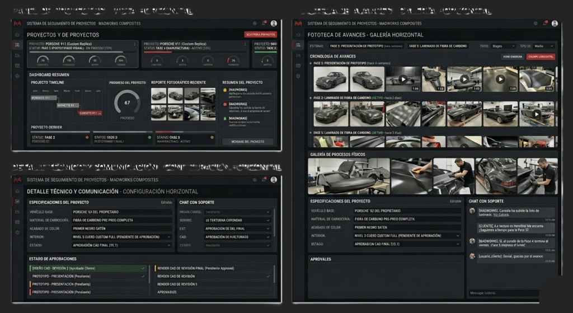Screen dimensions: 573x313
Task: Expand the Medio type dropdown in the gallery filters
Action: [544, 46]
